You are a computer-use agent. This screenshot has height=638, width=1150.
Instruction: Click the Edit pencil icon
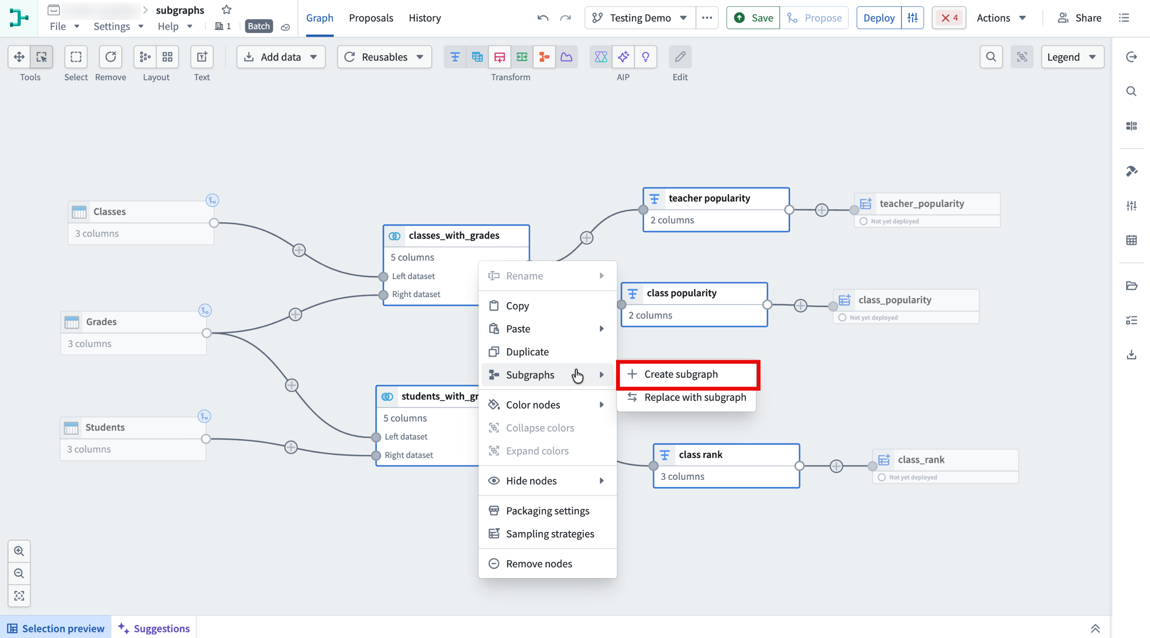coord(680,57)
